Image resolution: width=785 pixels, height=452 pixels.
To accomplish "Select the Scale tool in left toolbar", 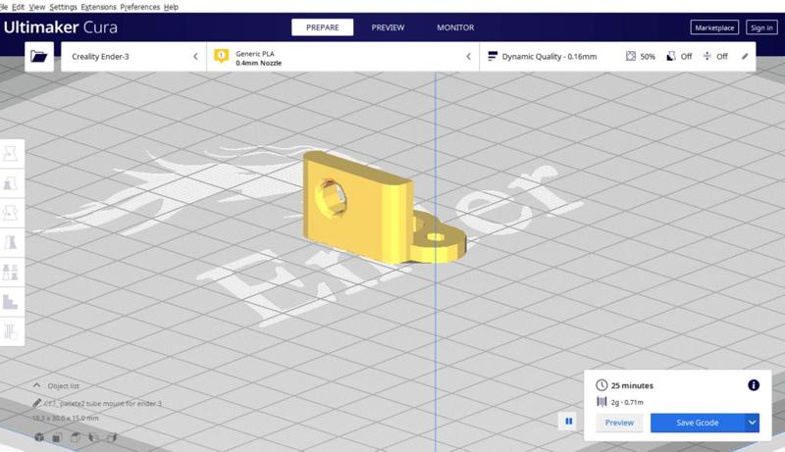I will tap(11, 183).
